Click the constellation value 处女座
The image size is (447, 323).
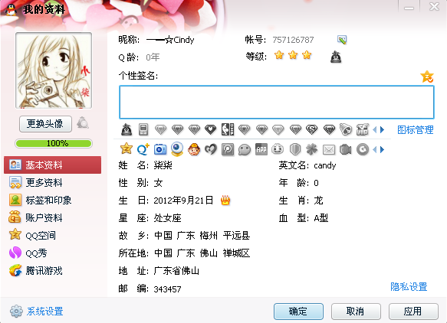[x=168, y=218]
